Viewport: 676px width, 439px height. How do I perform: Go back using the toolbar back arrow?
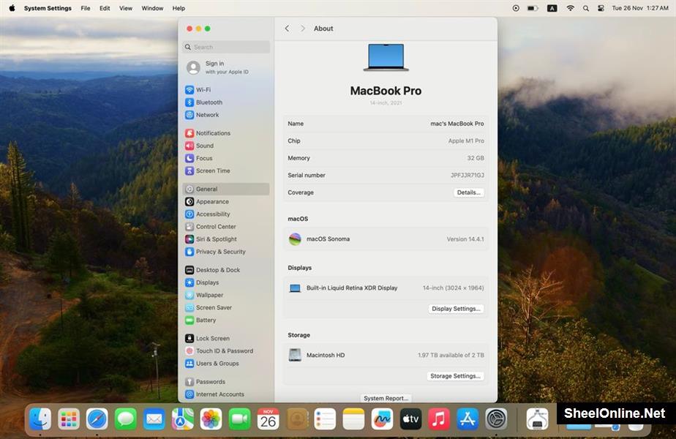287,29
